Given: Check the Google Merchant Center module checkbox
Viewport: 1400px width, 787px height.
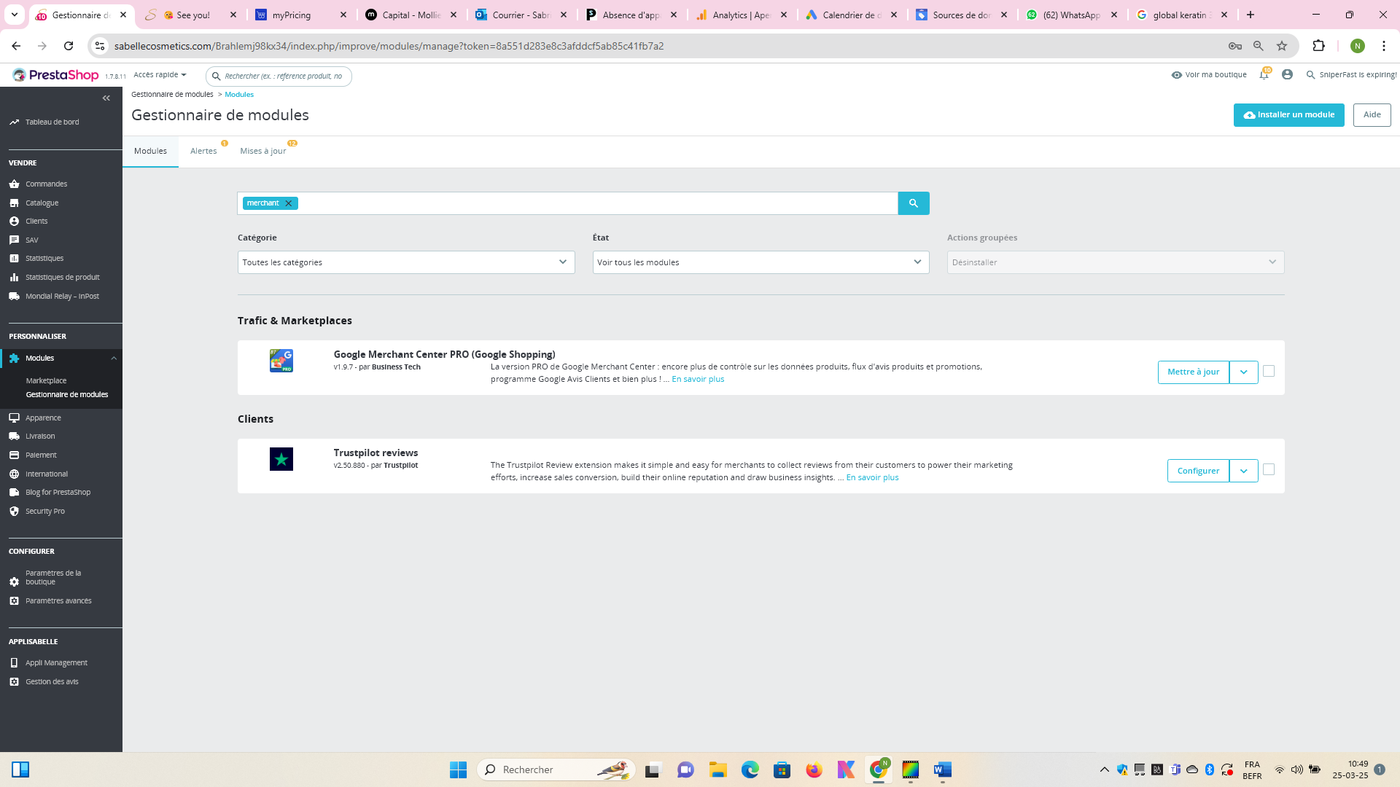Looking at the screenshot, I should click(1269, 372).
